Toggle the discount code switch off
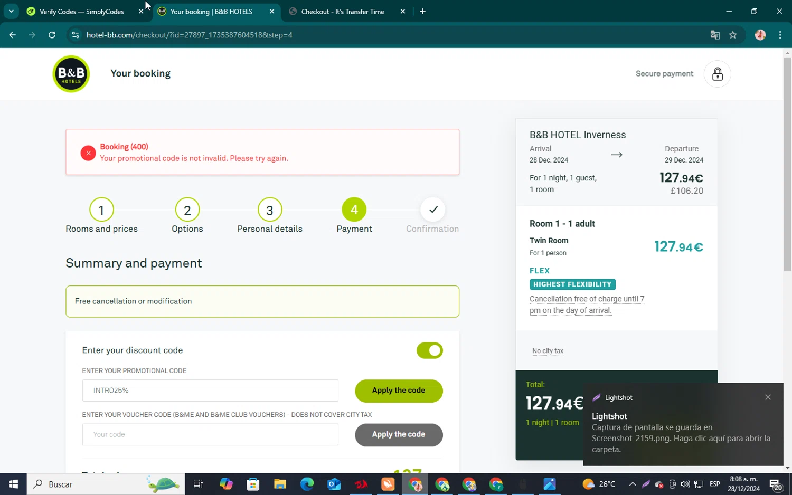 pos(429,350)
